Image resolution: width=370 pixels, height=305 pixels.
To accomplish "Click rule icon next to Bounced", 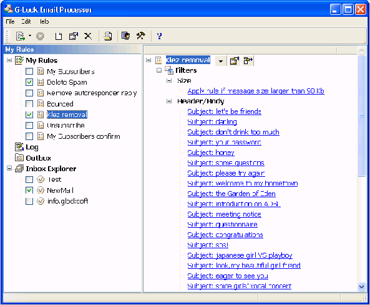I will click(41, 103).
